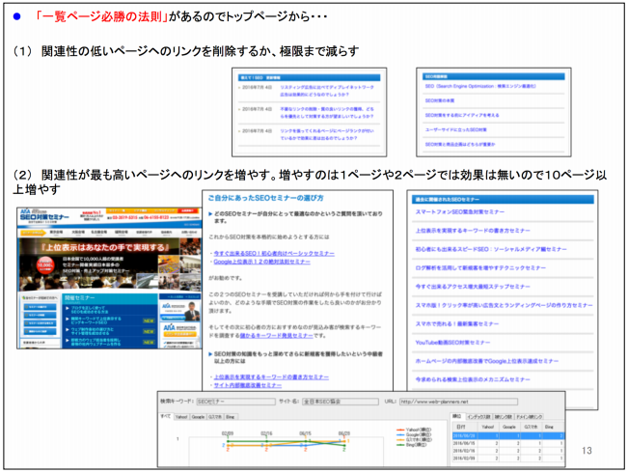This screenshot has height=473, width=628.
Task: Open ホームページの内部徹底改善でGoogle上位表示達成セミナー link
Action: pos(486,361)
